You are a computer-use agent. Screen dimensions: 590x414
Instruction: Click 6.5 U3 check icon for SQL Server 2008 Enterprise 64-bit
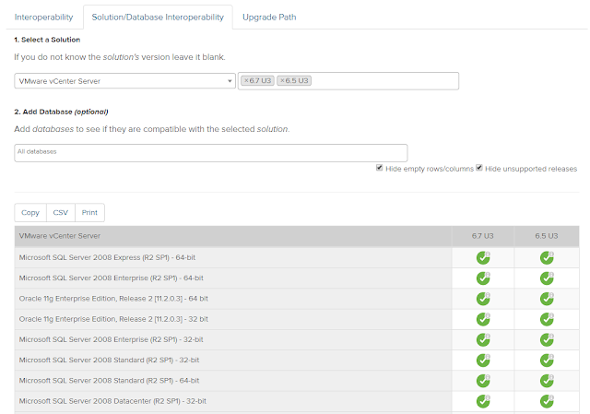click(547, 278)
